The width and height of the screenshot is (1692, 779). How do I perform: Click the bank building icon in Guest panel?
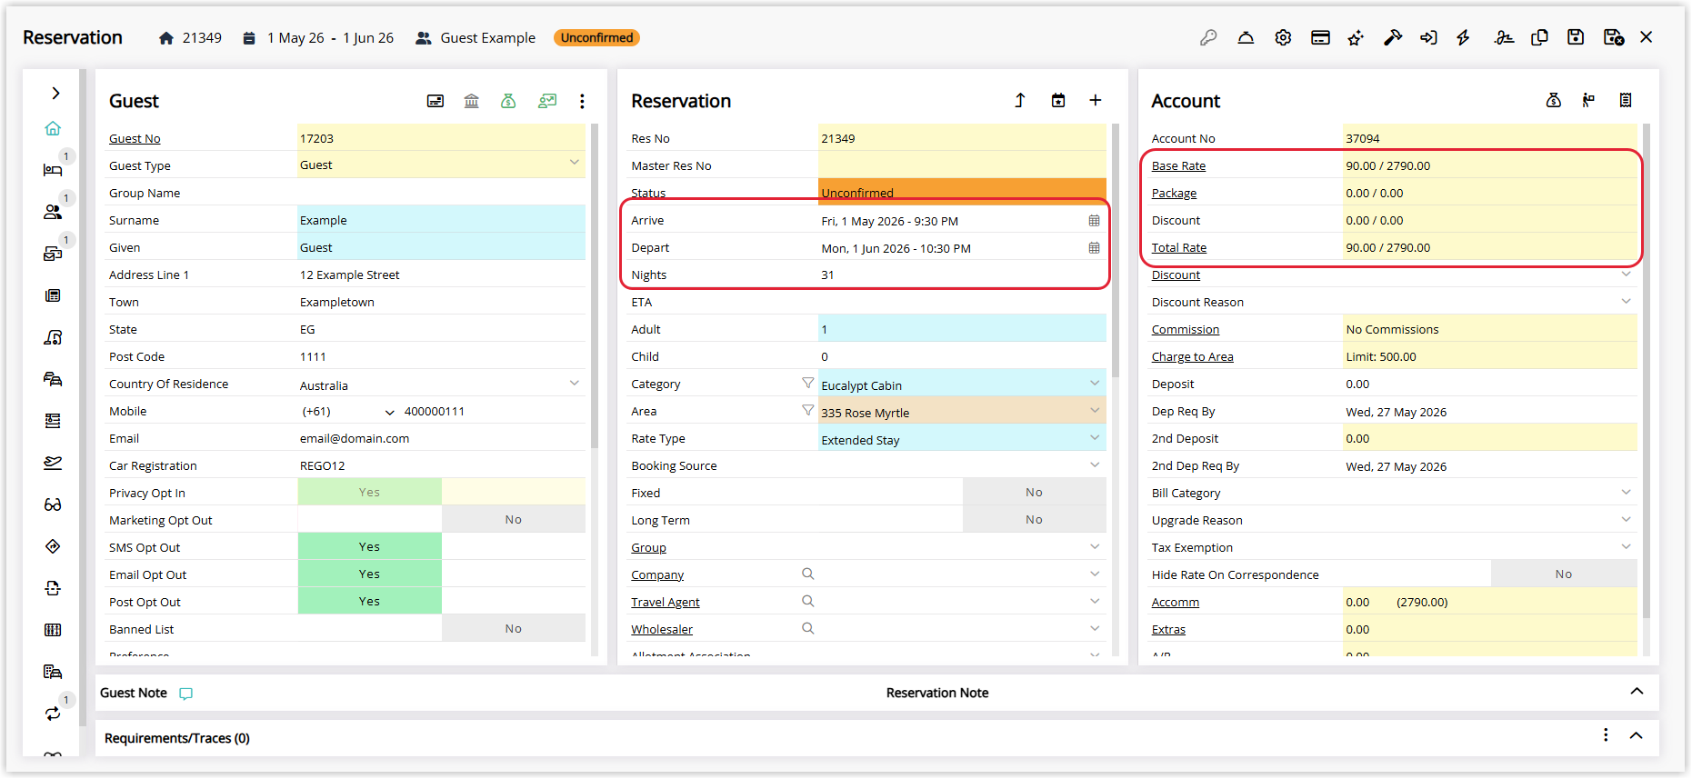pyautogui.click(x=471, y=101)
